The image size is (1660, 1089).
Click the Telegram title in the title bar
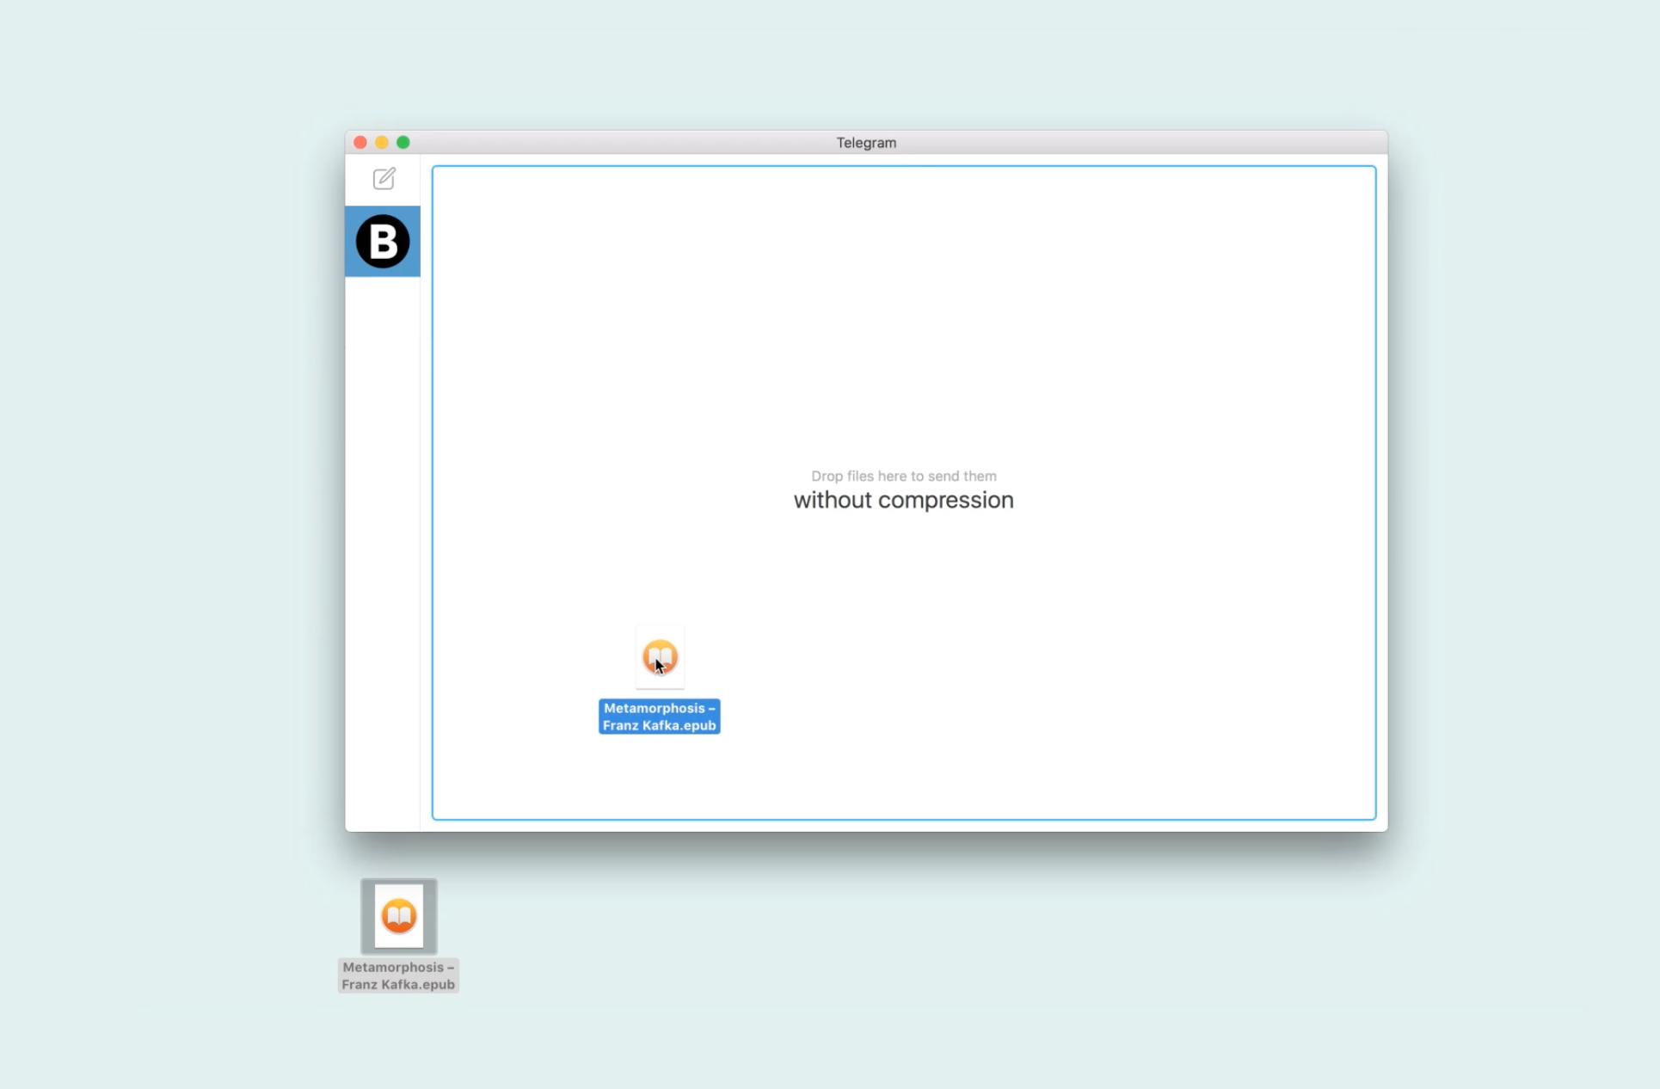tap(866, 143)
